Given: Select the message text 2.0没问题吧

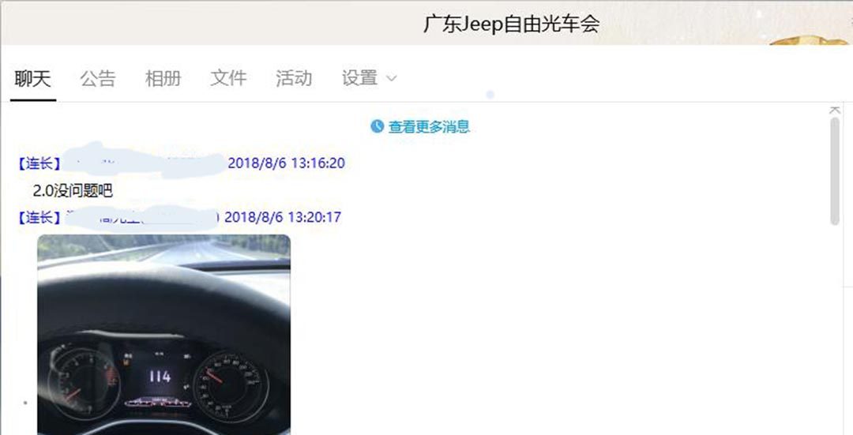Looking at the screenshot, I should pyautogui.click(x=73, y=191).
